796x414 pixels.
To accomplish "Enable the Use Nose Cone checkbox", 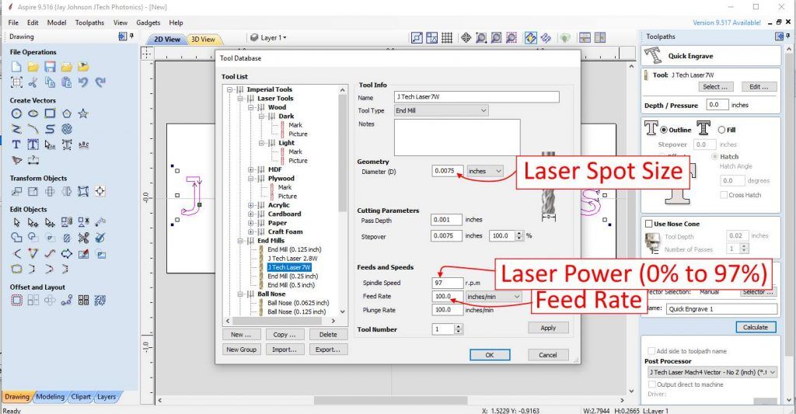I will [650, 224].
